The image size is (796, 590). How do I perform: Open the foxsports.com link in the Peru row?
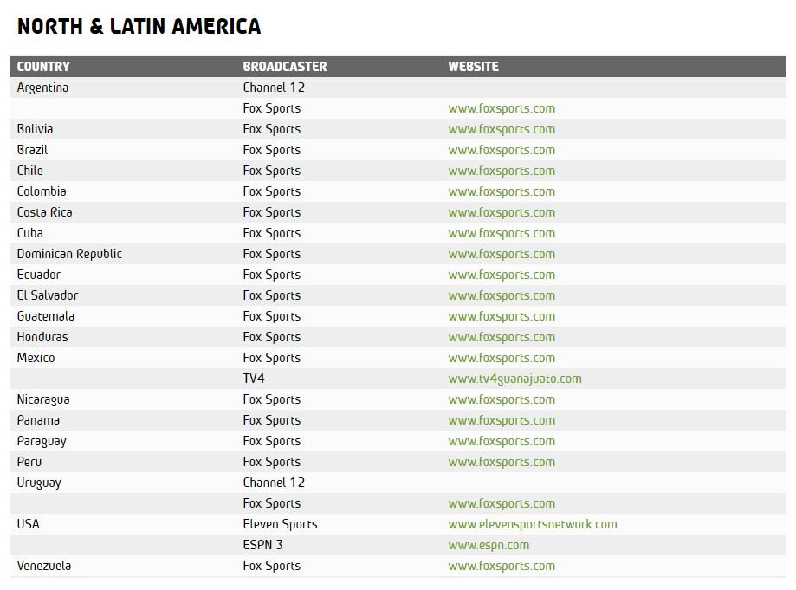[x=502, y=462]
